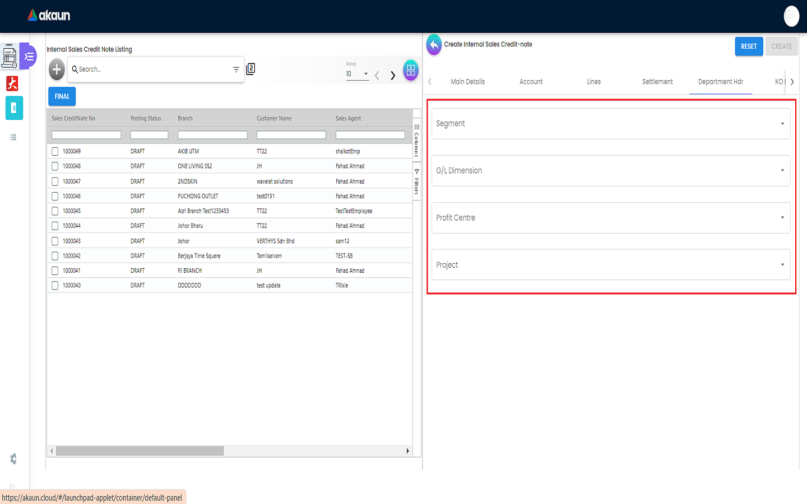The width and height of the screenshot is (807, 504).
Task: Open the Profit Centre dropdown
Action: [611, 218]
